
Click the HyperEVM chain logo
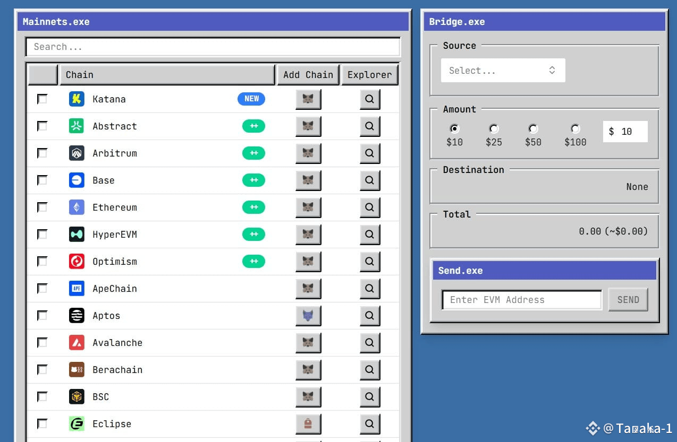77,235
